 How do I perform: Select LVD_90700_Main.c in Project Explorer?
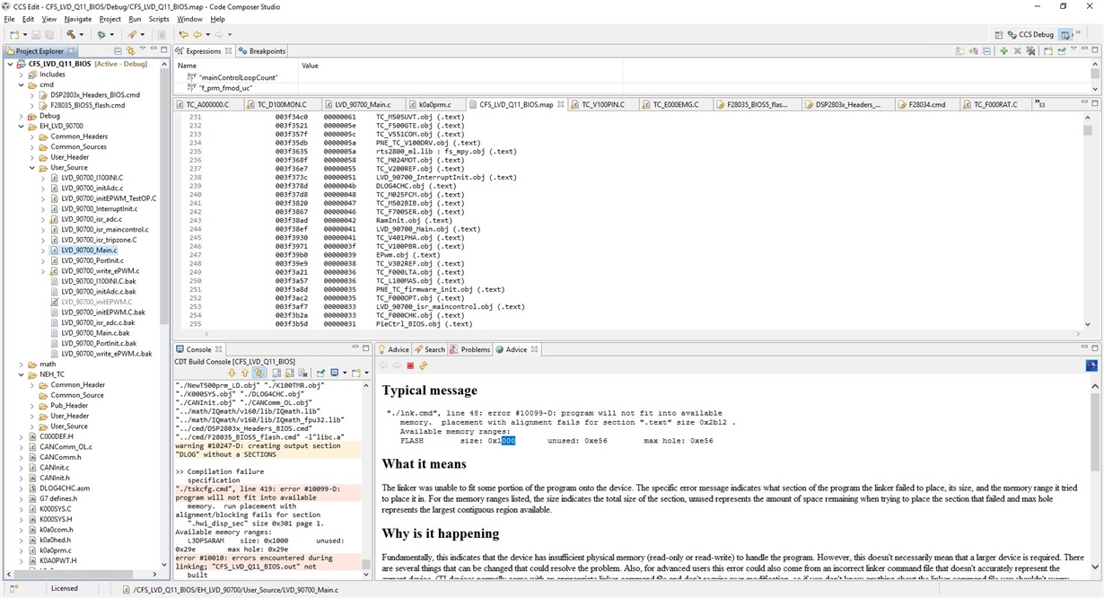(x=89, y=250)
